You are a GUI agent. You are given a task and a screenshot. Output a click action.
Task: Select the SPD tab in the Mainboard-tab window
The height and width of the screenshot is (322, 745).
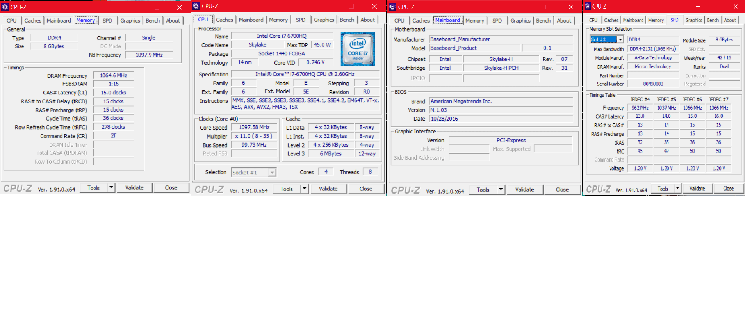497,21
